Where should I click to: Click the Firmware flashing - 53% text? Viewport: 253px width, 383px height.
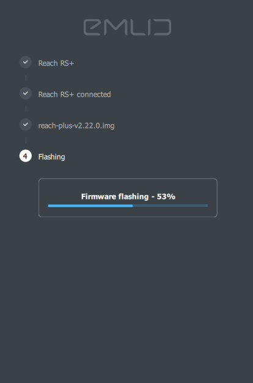pos(128,196)
